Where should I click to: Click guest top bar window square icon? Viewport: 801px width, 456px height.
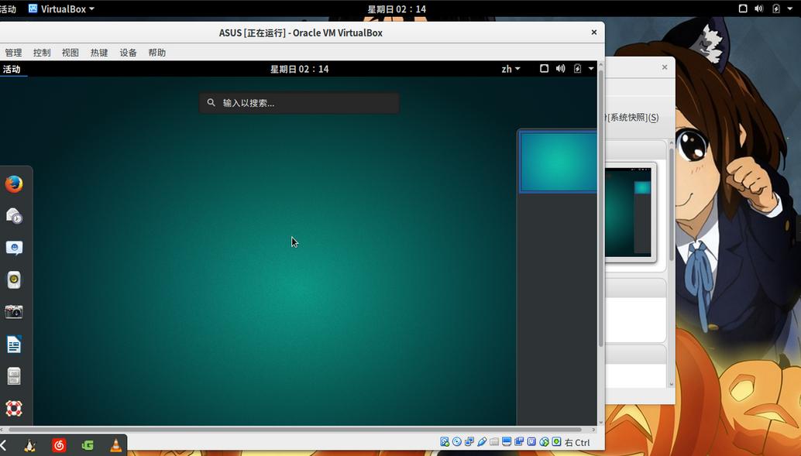pos(544,68)
